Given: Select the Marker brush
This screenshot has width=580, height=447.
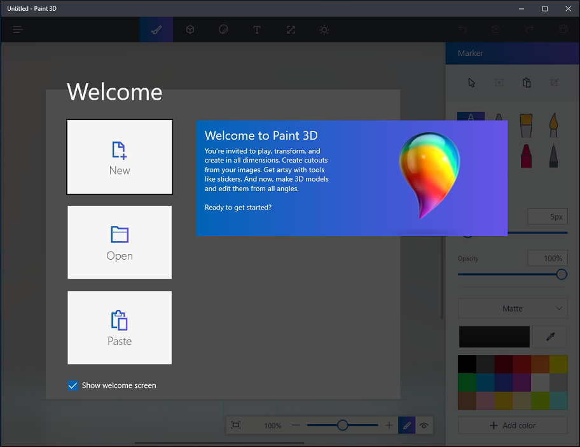Looking at the screenshot, I should pos(471,116).
